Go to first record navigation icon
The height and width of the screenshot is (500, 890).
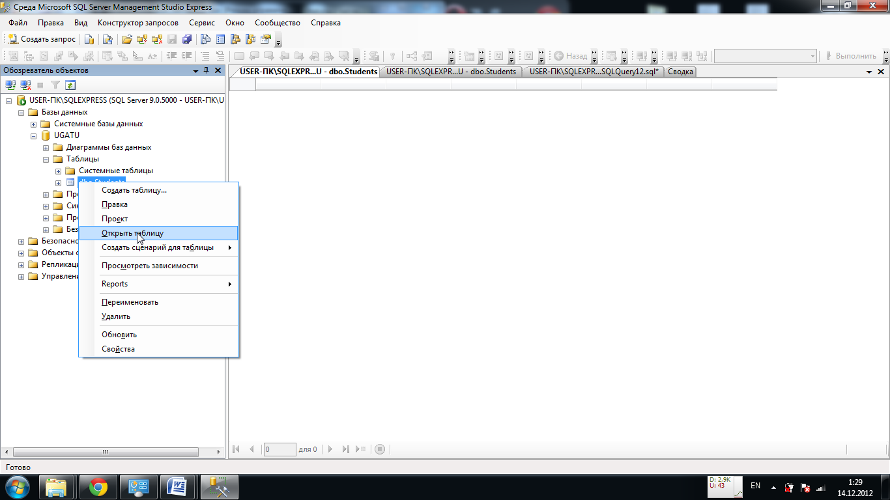click(x=236, y=449)
